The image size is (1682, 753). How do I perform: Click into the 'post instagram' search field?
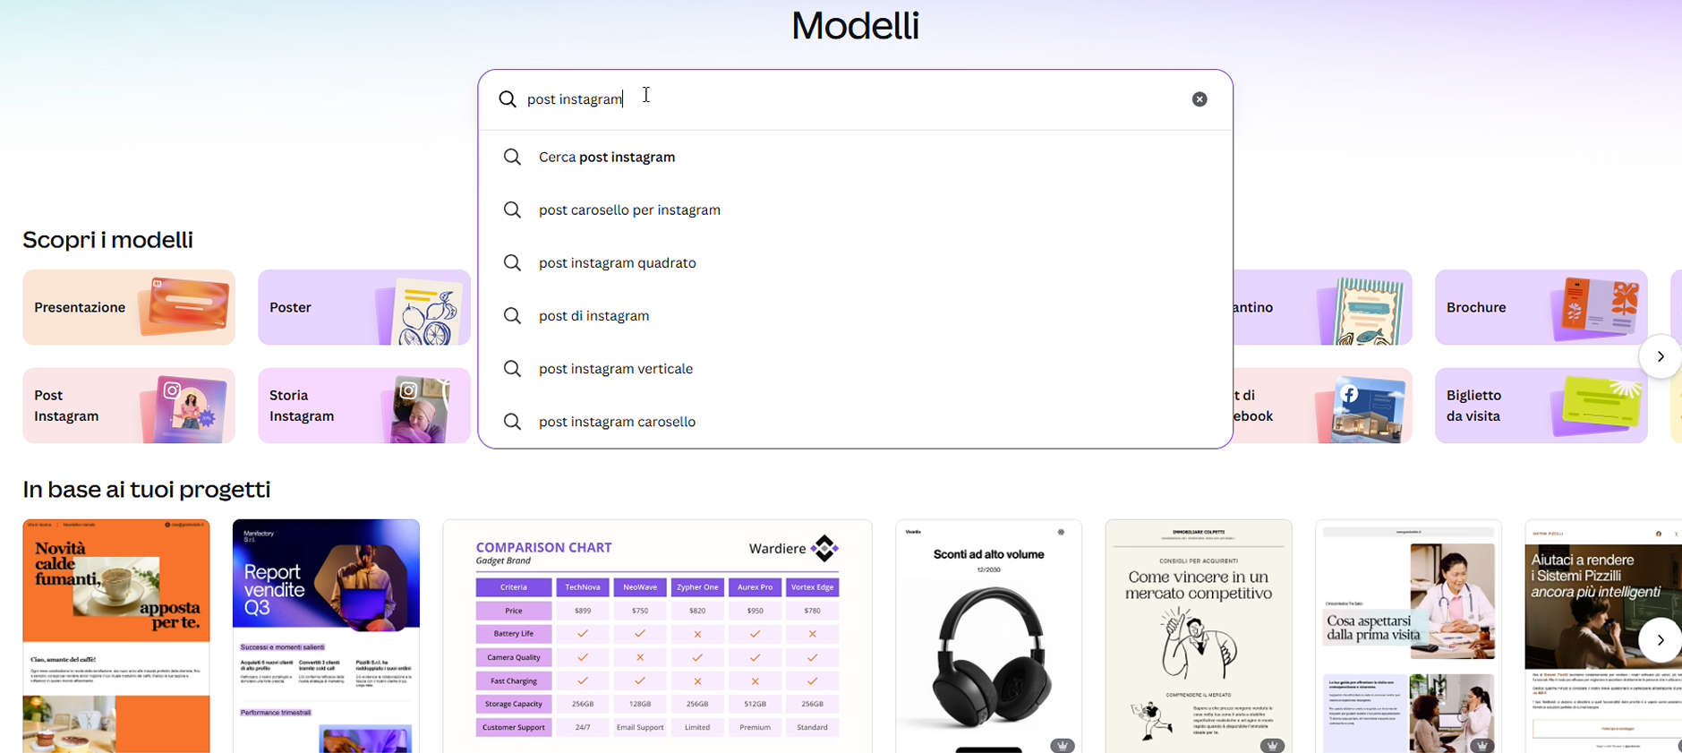coord(855,99)
